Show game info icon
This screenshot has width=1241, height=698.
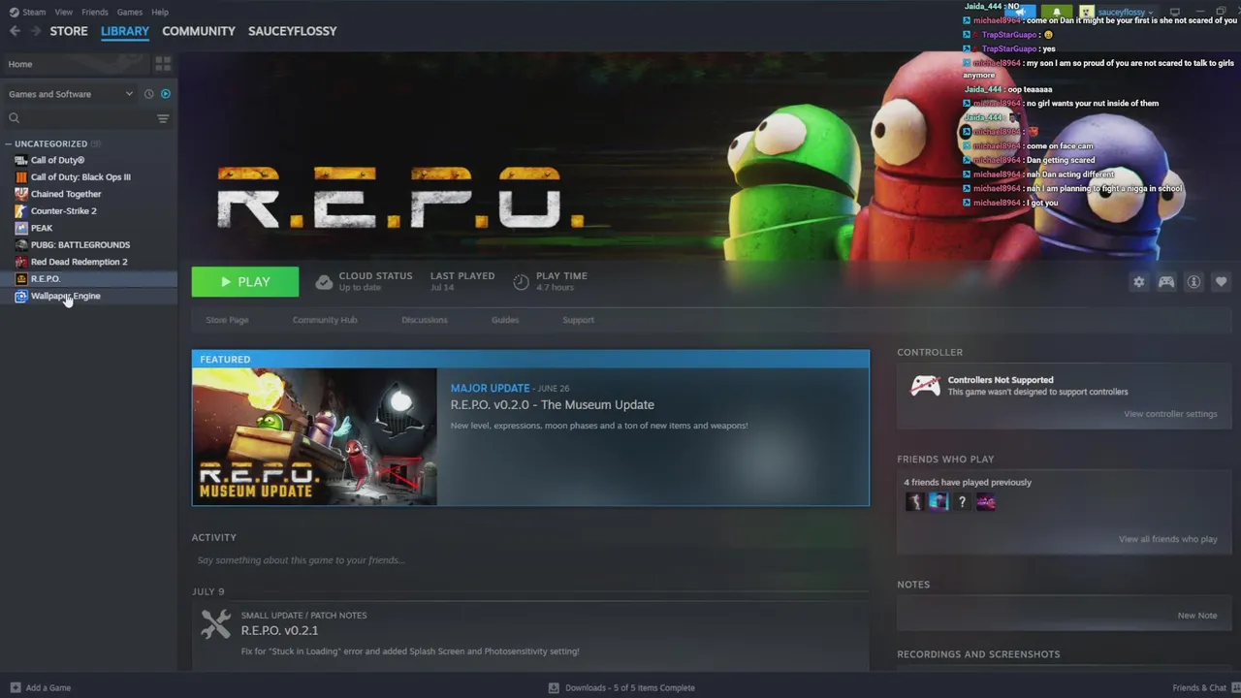(x=1194, y=282)
